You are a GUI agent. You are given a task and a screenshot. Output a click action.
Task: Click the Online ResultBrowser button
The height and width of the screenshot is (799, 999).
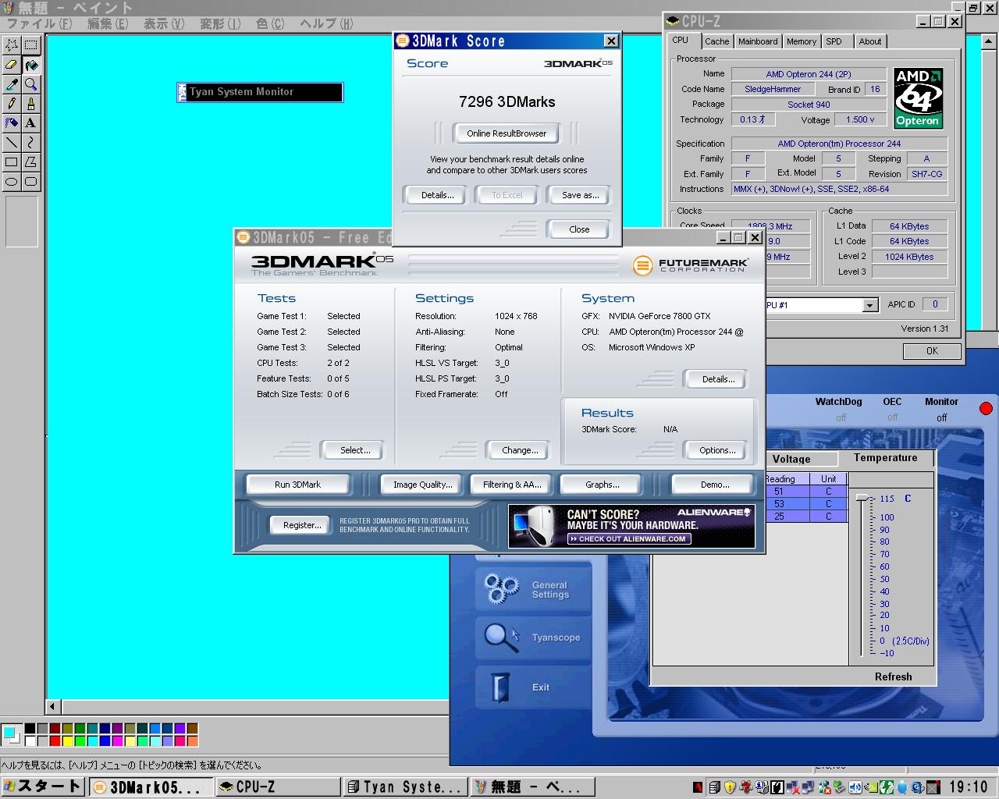click(507, 133)
